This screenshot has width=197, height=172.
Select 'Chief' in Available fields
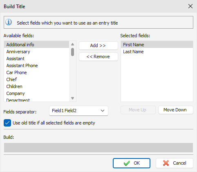(36, 79)
